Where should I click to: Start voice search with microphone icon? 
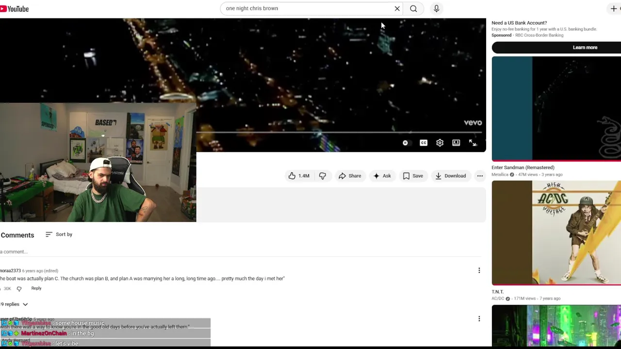436,8
